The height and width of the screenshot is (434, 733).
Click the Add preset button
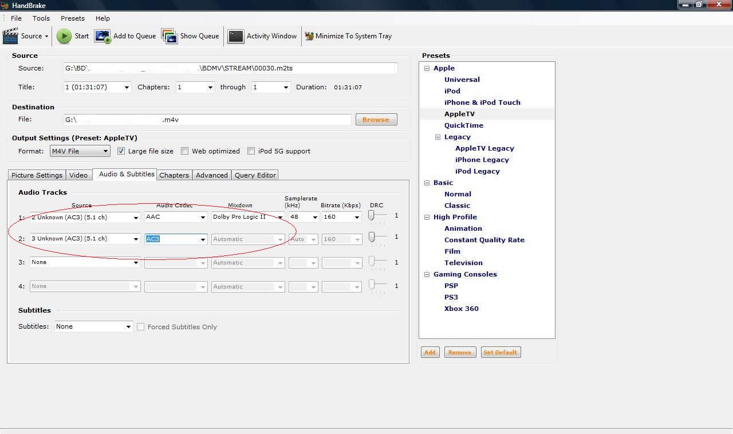430,353
